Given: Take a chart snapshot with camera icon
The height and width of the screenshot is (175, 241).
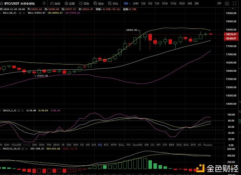Looking at the screenshot, I should (x=227, y=4).
